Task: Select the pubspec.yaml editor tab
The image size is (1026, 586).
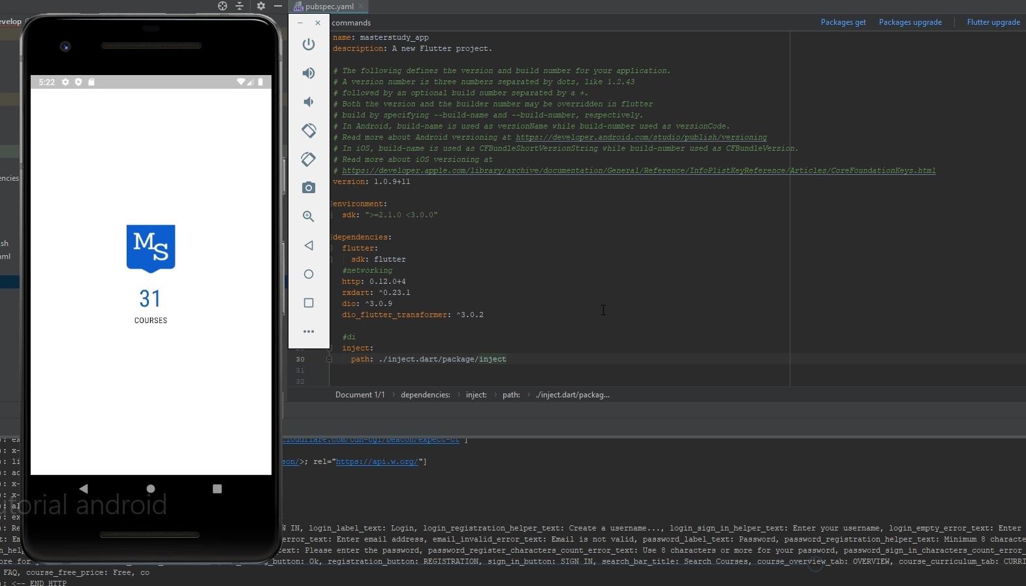Action: (x=328, y=7)
